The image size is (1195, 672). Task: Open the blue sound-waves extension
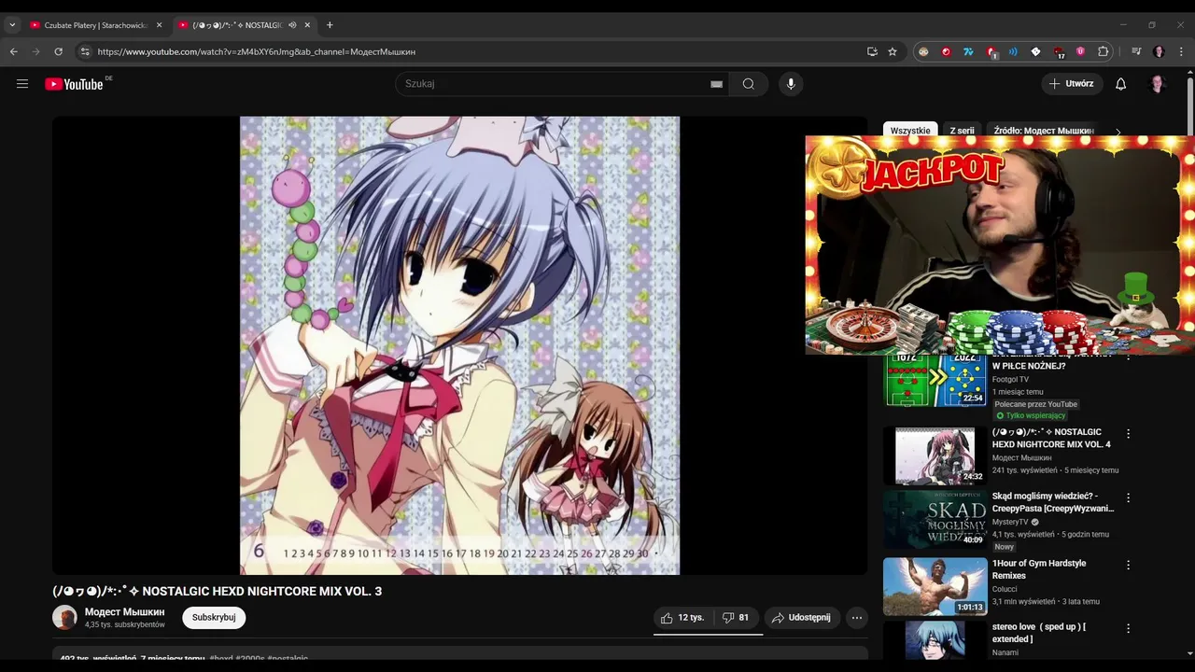[1013, 51]
